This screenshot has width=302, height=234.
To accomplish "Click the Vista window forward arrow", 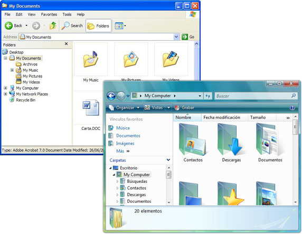I will coord(121,96).
